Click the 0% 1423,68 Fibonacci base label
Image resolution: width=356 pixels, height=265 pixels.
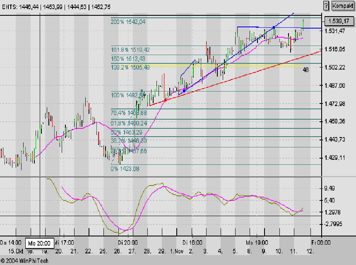click(125, 169)
